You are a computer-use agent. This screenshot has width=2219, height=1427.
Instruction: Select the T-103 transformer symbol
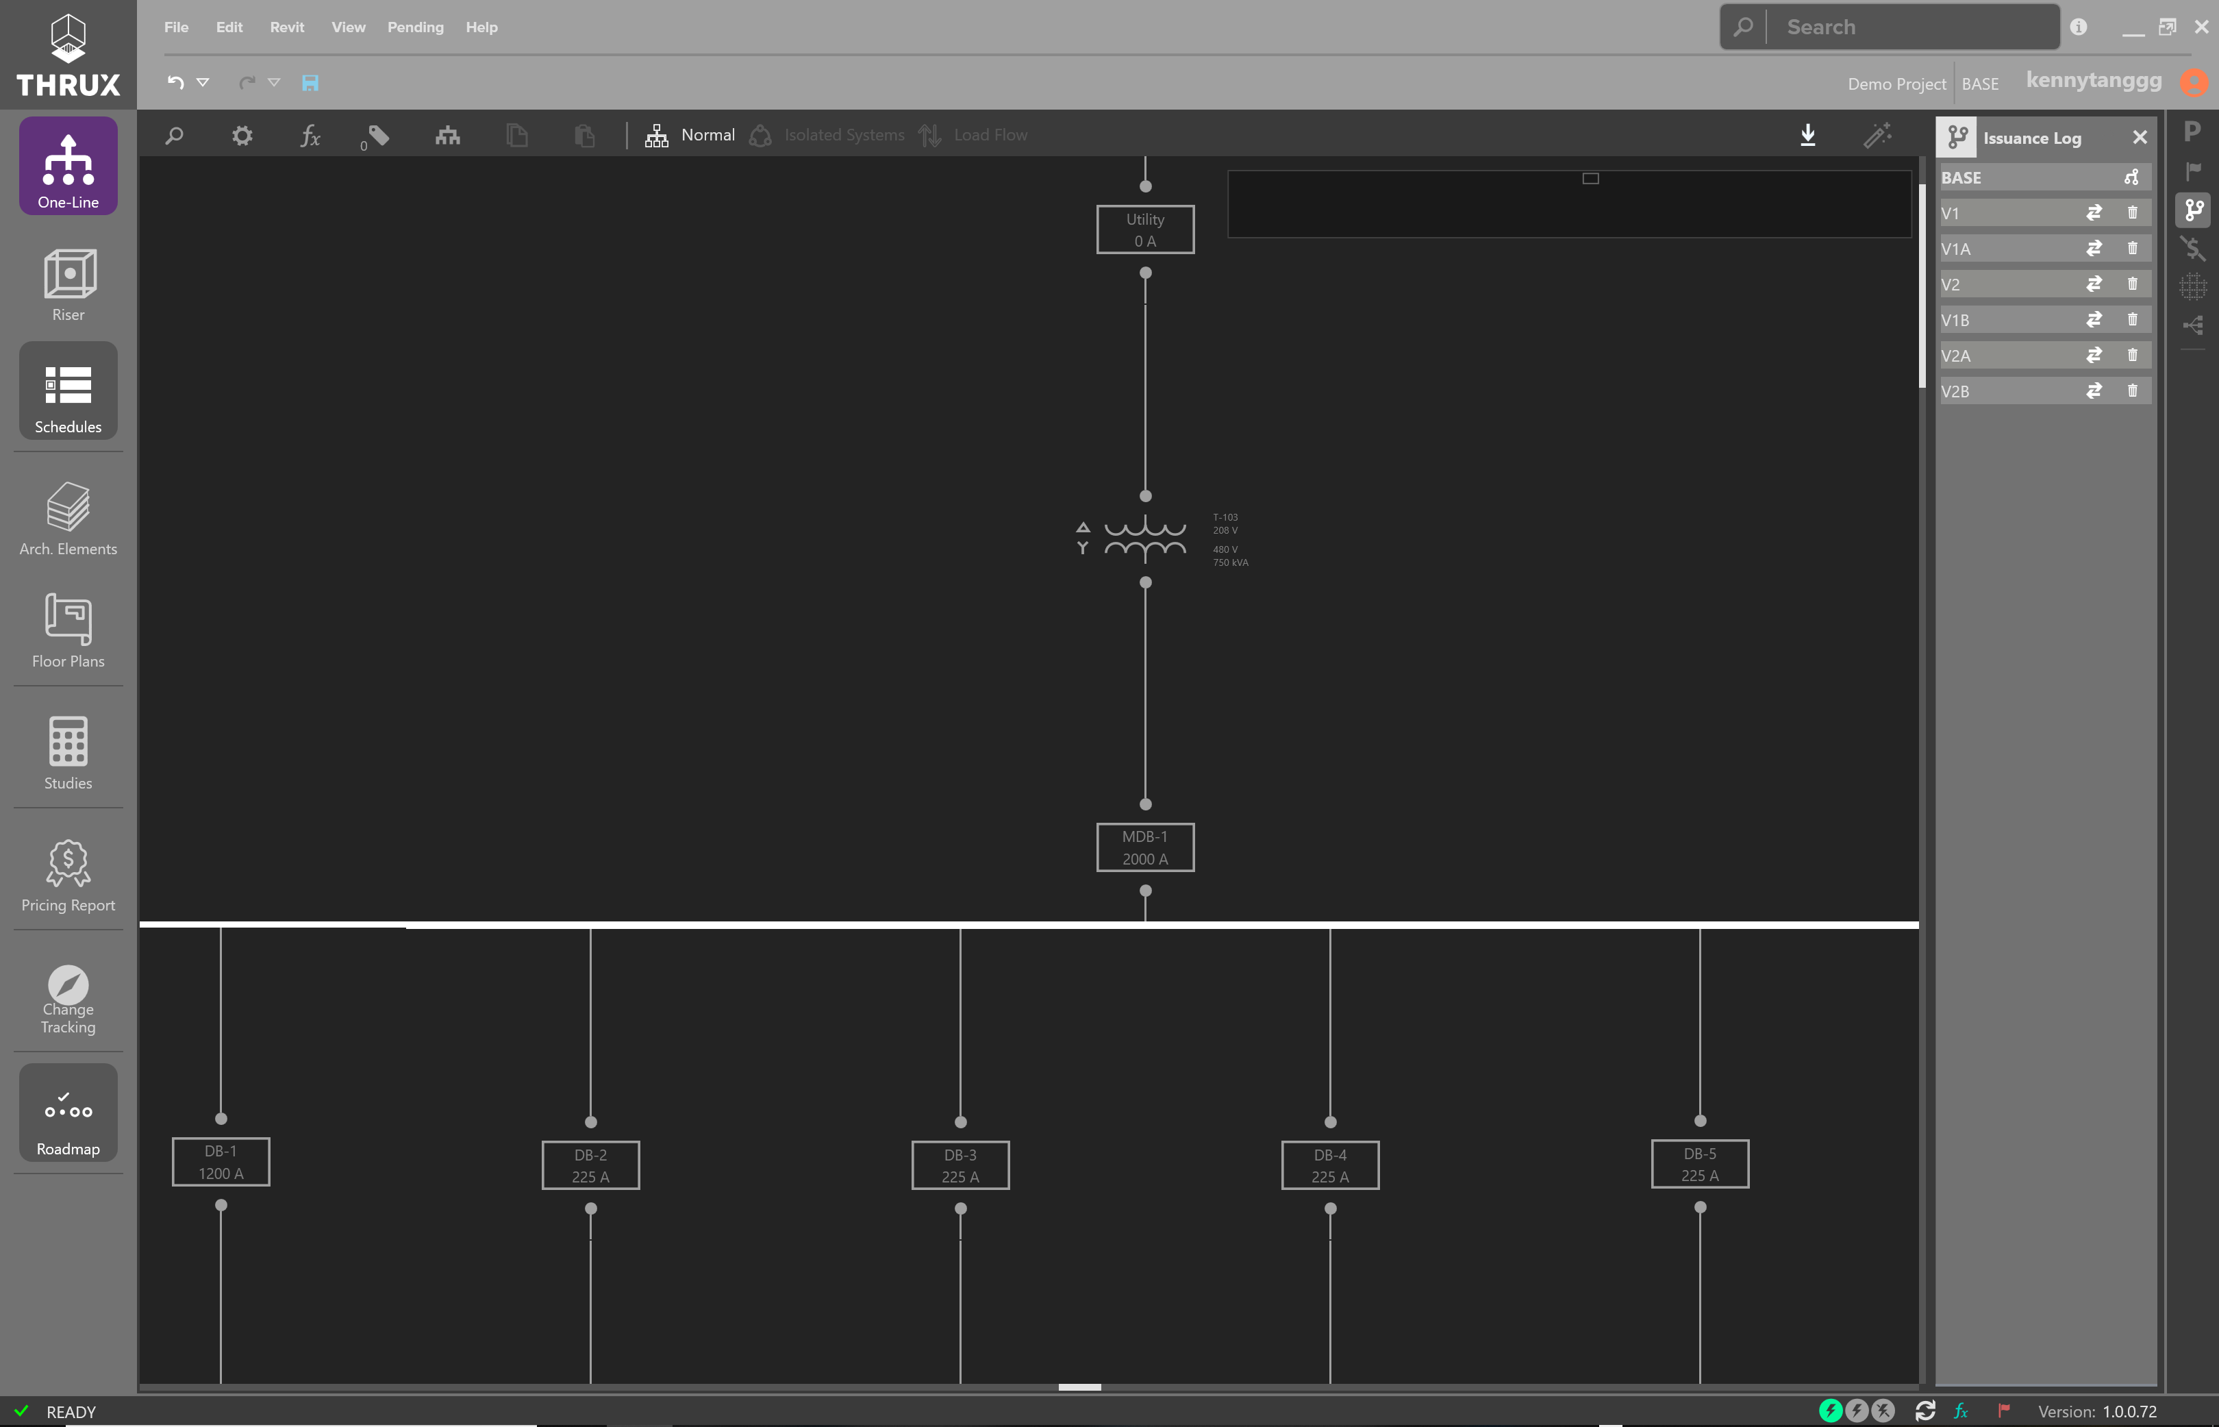[x=1144, y=539]
